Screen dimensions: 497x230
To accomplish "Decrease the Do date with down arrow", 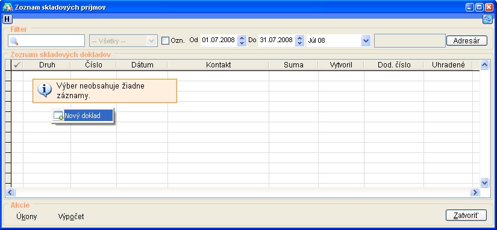I will point(299,43).
